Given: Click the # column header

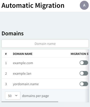Looking at the screenshot, I should click(6, 54).
